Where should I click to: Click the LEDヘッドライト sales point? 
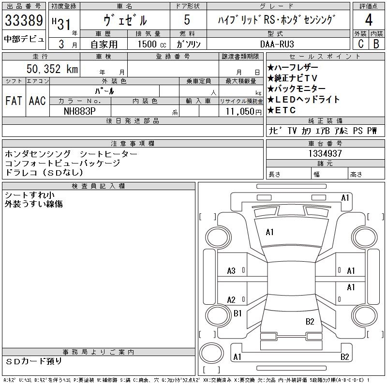(x=303, y=100)
